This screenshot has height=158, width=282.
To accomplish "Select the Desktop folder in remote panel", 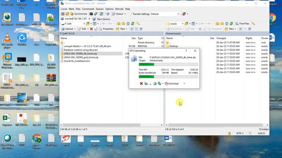I will [x=173, y=46].
